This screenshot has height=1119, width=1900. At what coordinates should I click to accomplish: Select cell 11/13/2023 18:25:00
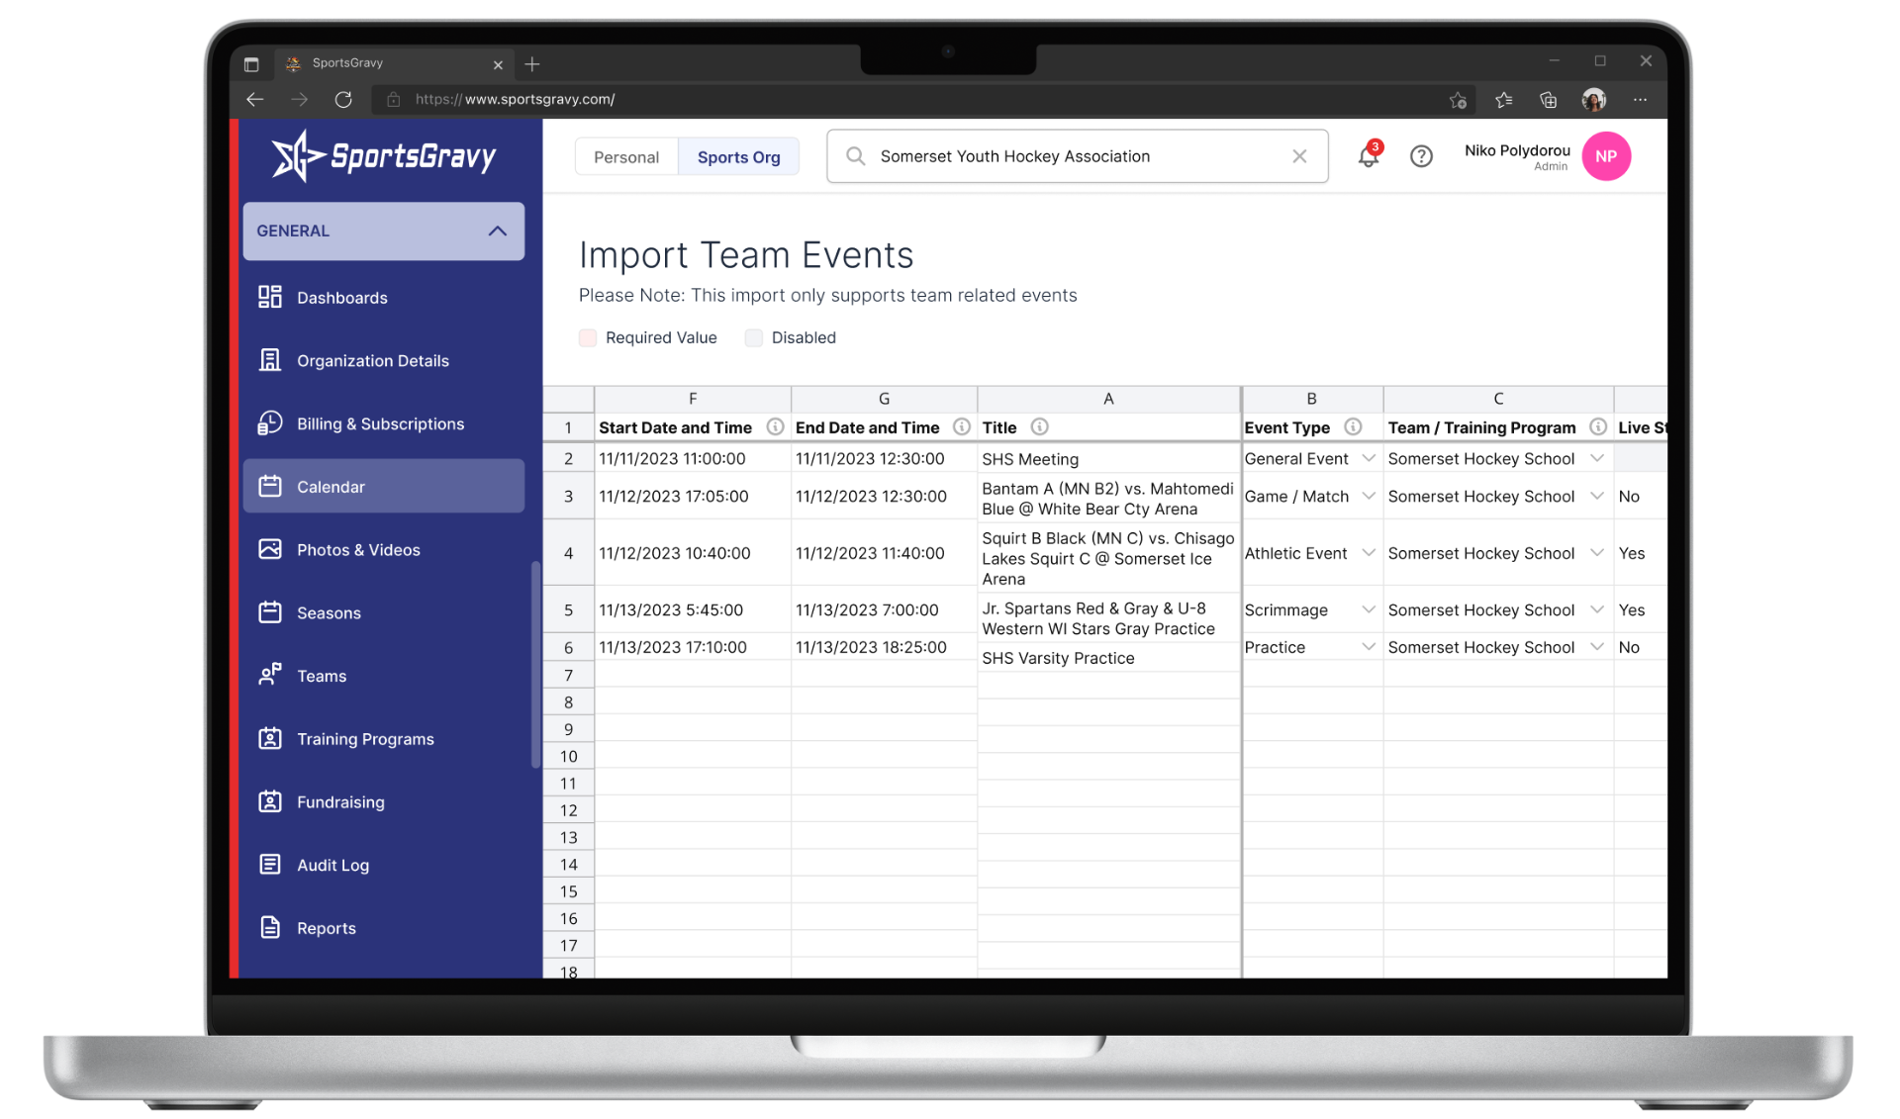884,647
